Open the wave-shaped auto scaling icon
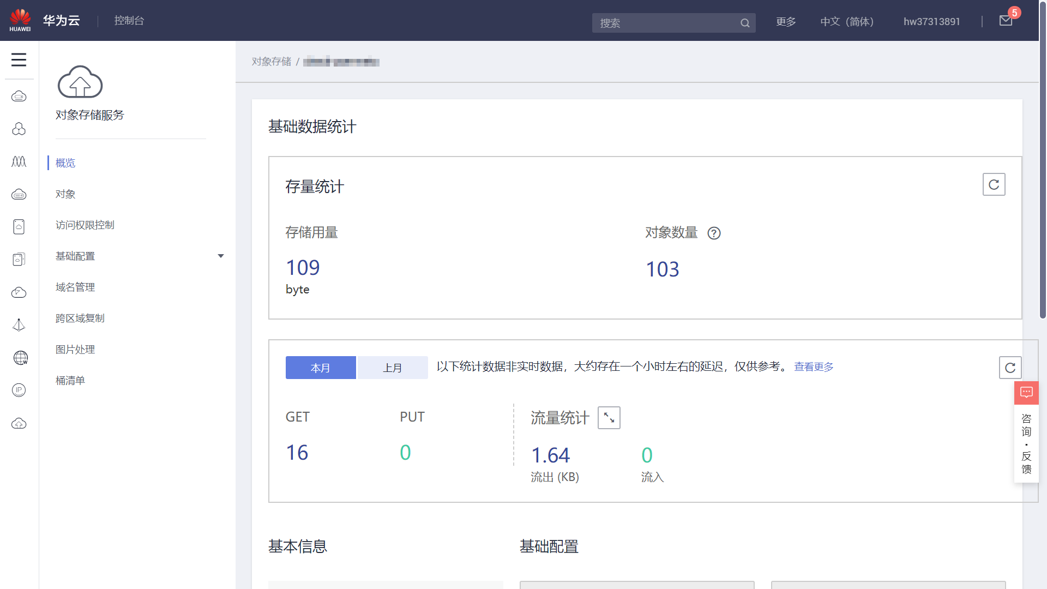The image size is (1047, 589). [19, 161]
